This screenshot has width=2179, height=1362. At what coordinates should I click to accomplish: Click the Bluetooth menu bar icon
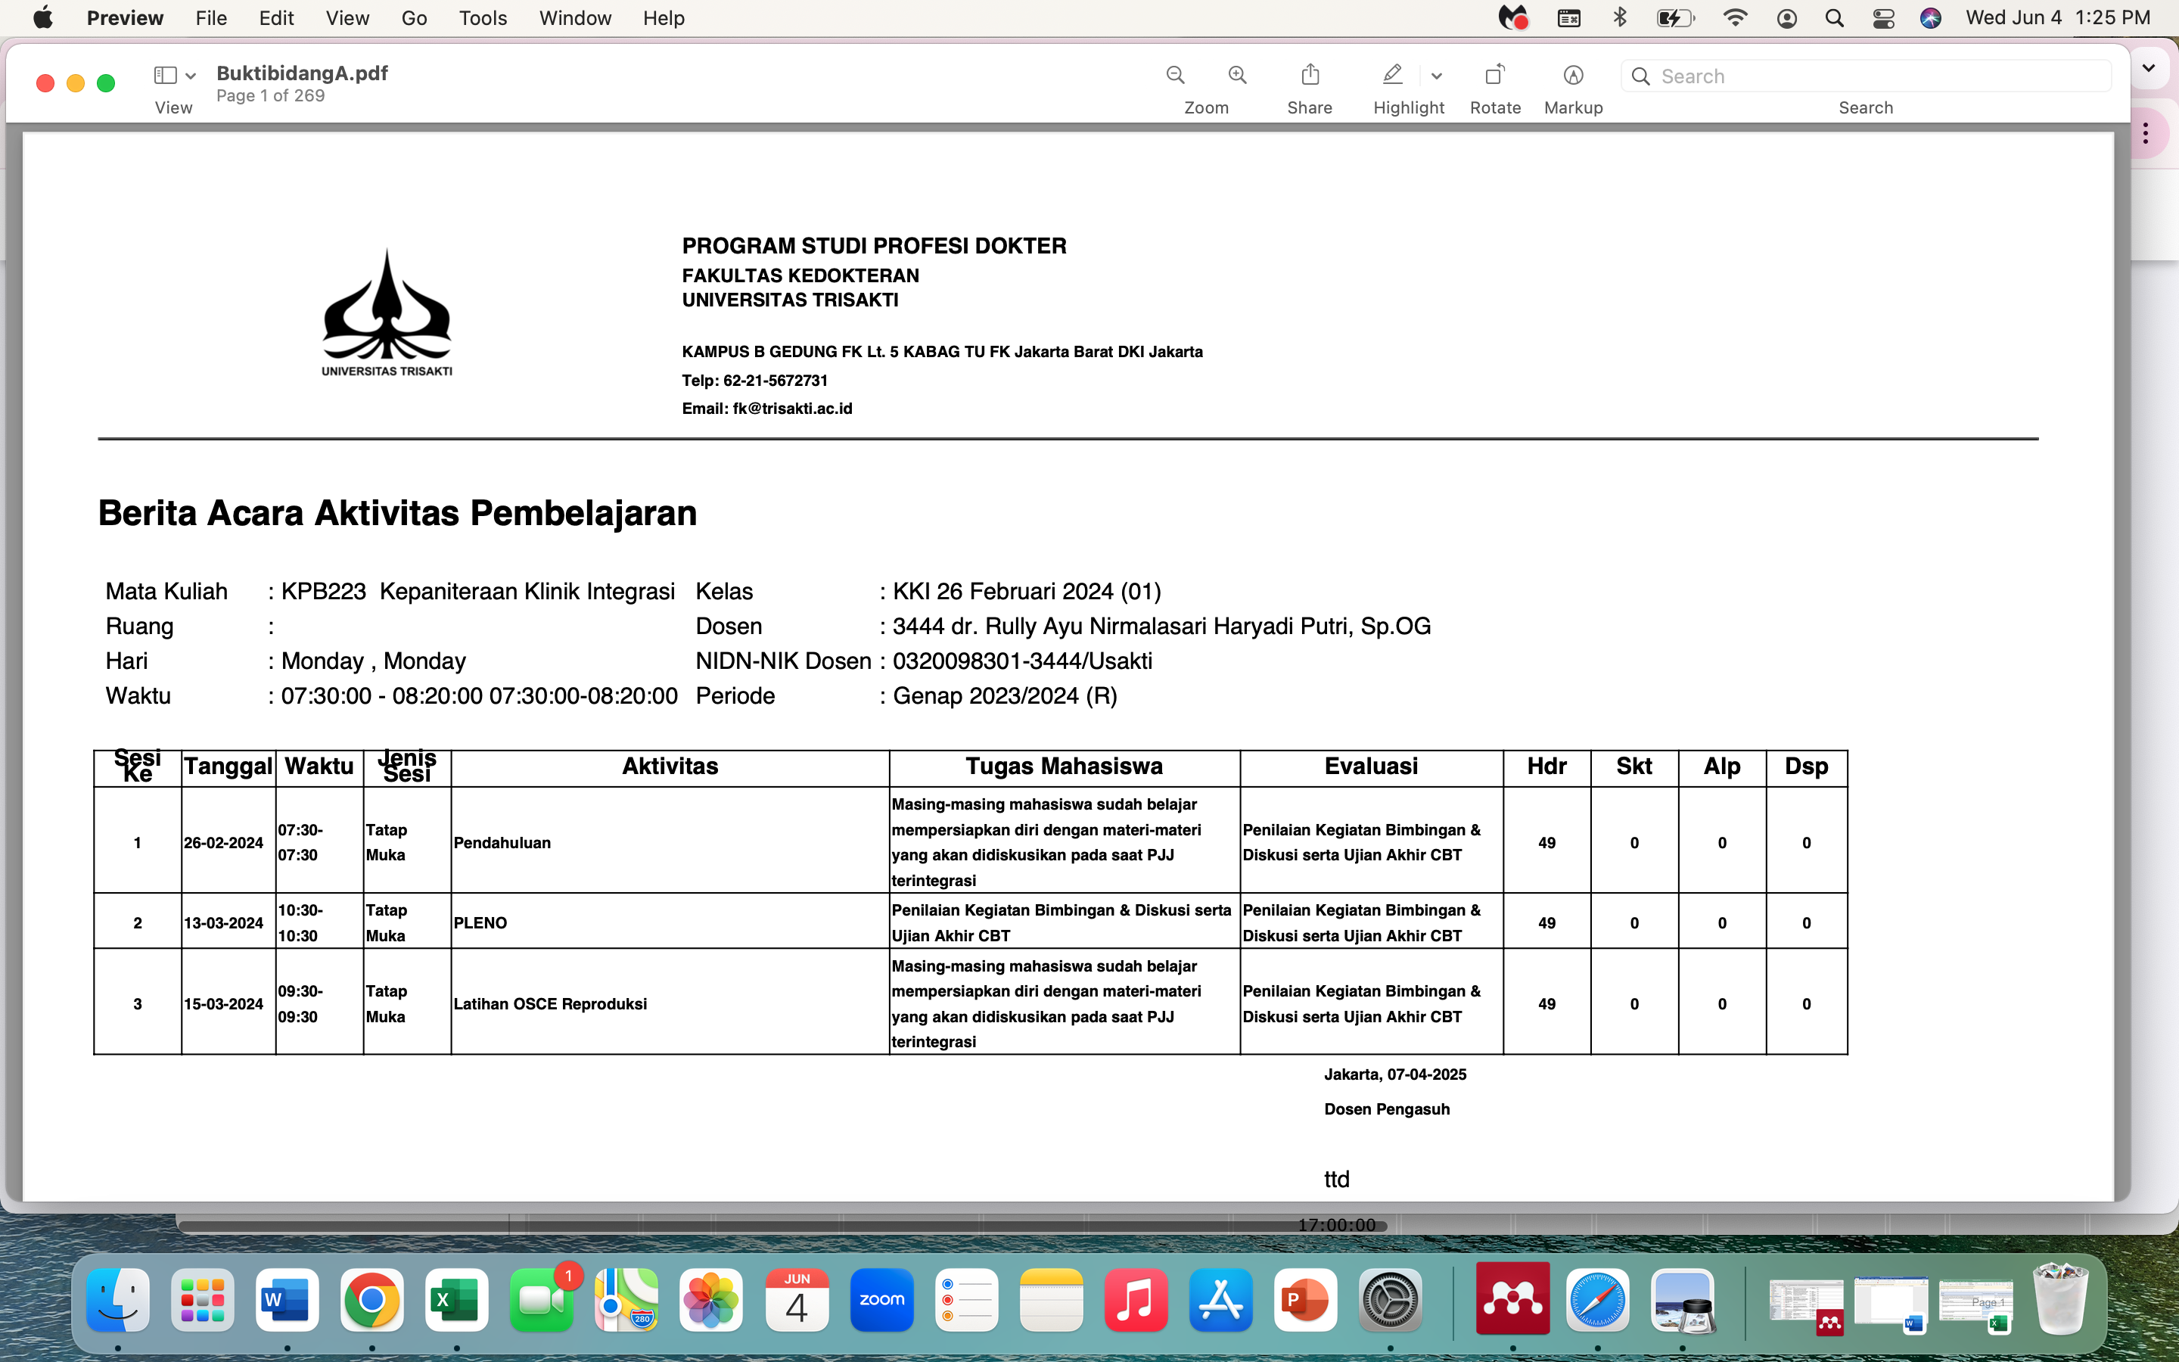(x=1620, y=18)
